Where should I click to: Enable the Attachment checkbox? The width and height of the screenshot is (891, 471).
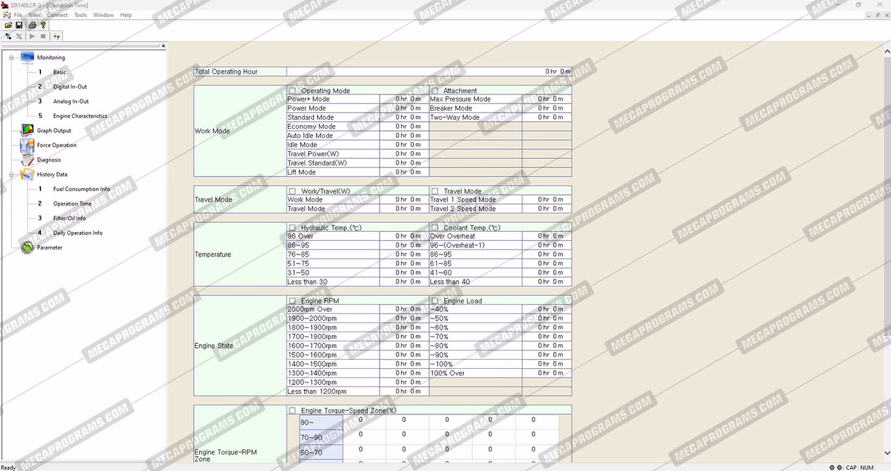coord(434,91)
